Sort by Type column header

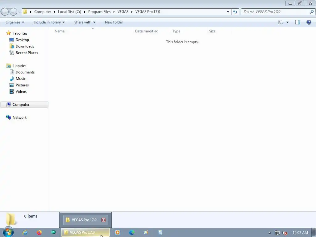(x=189, y=31)
